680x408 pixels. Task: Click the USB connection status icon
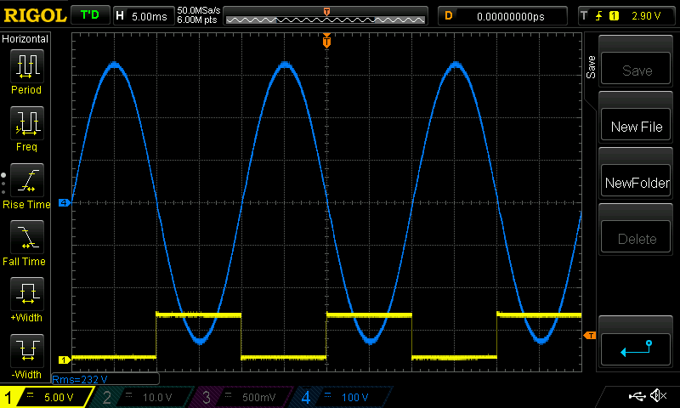coord(636,396)
